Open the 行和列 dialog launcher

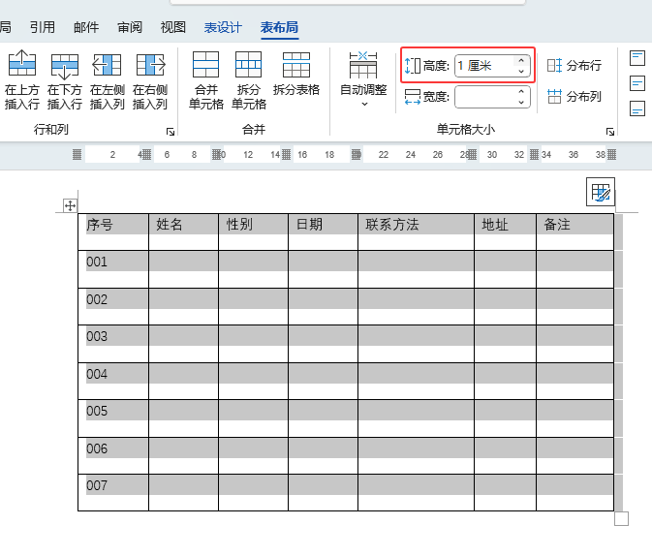pos(171,132)
